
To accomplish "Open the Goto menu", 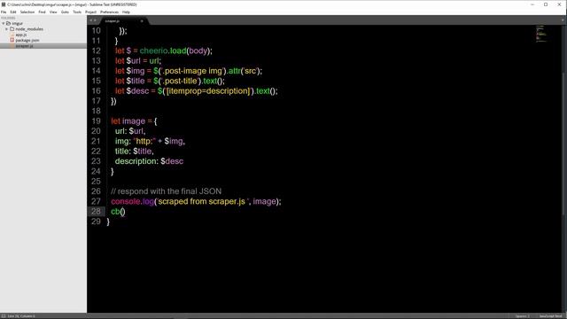I will (x=65, y=12).
